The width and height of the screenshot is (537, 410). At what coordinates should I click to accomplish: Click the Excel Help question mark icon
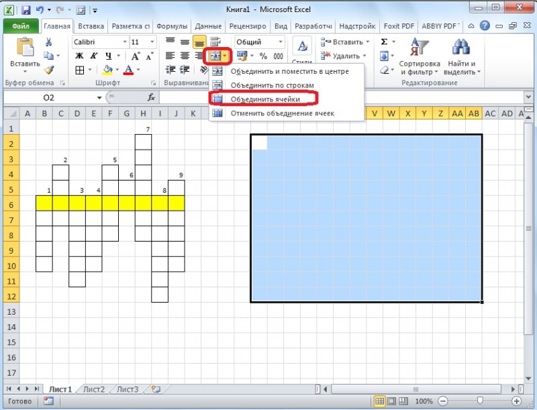point(485,25)
